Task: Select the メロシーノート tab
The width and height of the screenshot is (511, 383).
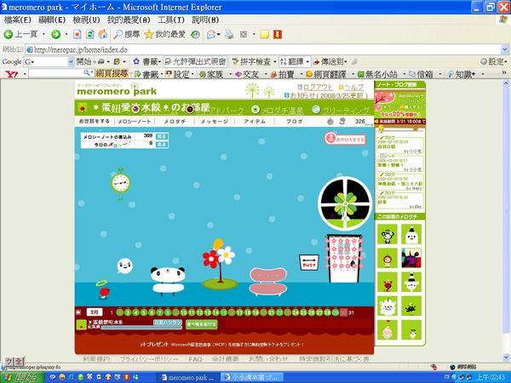Action: tap(135, 121)
